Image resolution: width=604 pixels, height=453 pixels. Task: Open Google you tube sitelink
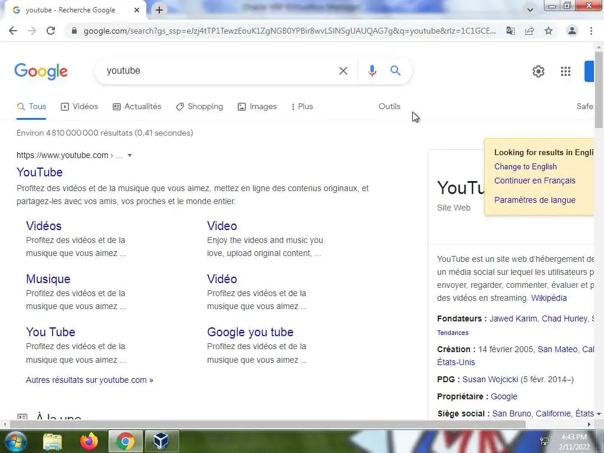250,332
